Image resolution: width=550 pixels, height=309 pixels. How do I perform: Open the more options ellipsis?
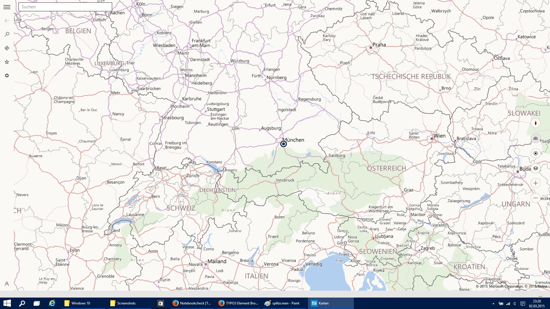tap(540, 296)
